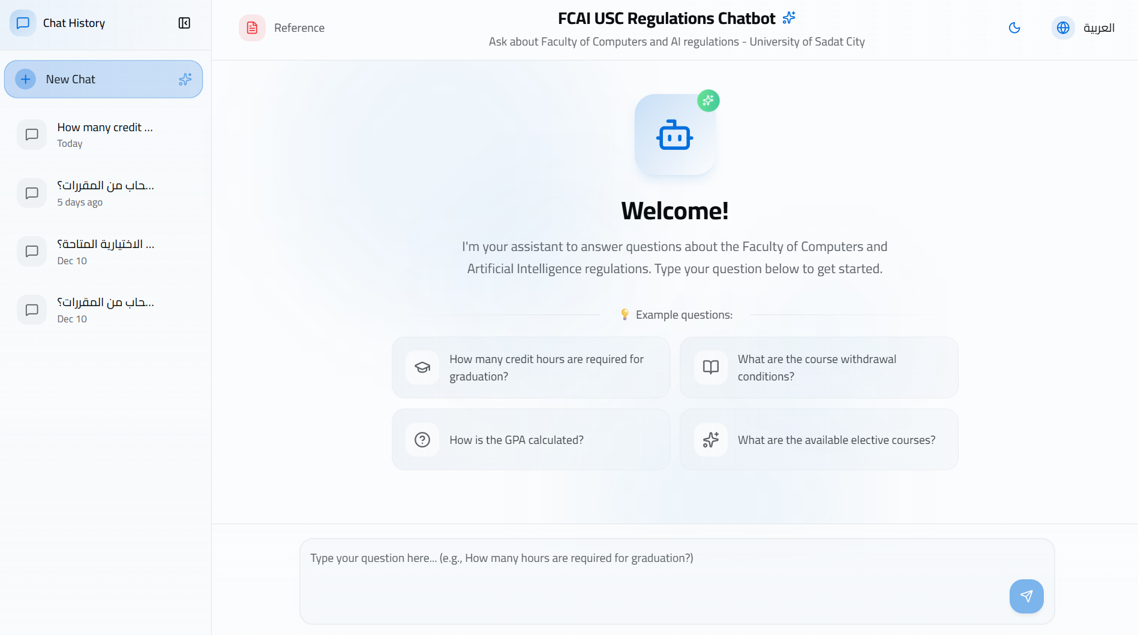Select the course withdrawal conditions example question
This screenshot has width=1138, height=635.
[x=818, y=367]
